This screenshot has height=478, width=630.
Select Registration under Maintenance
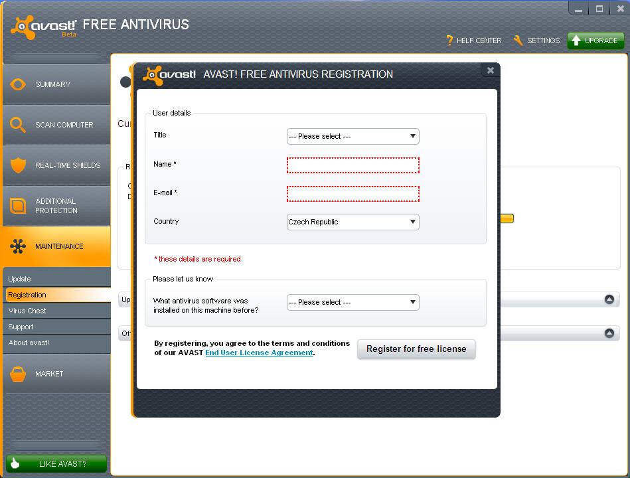click(56, 295)
